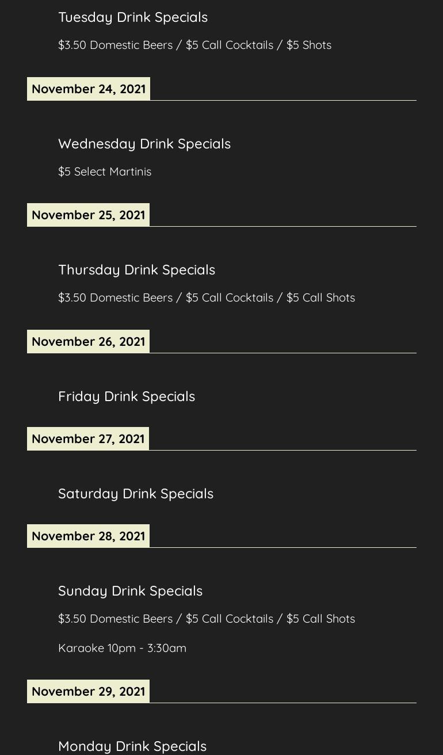The image size is (443, 755).
Task: Click the November 28, 2021 date header
Action: point(88,536)
